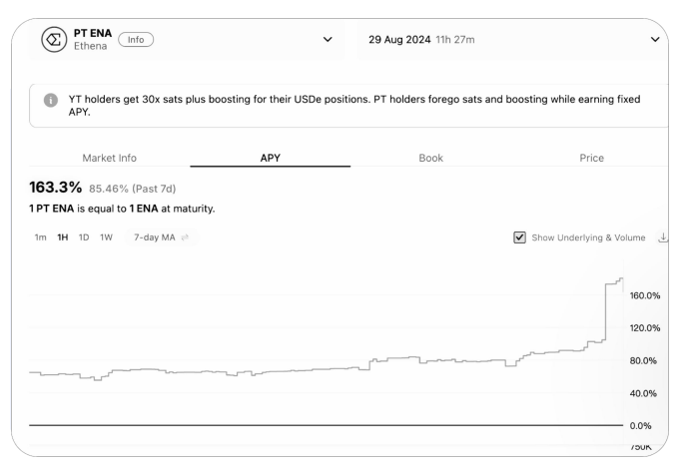Select the 1D chart interval
The width and height of the screenshot is (683, 468).
point(84,237)
